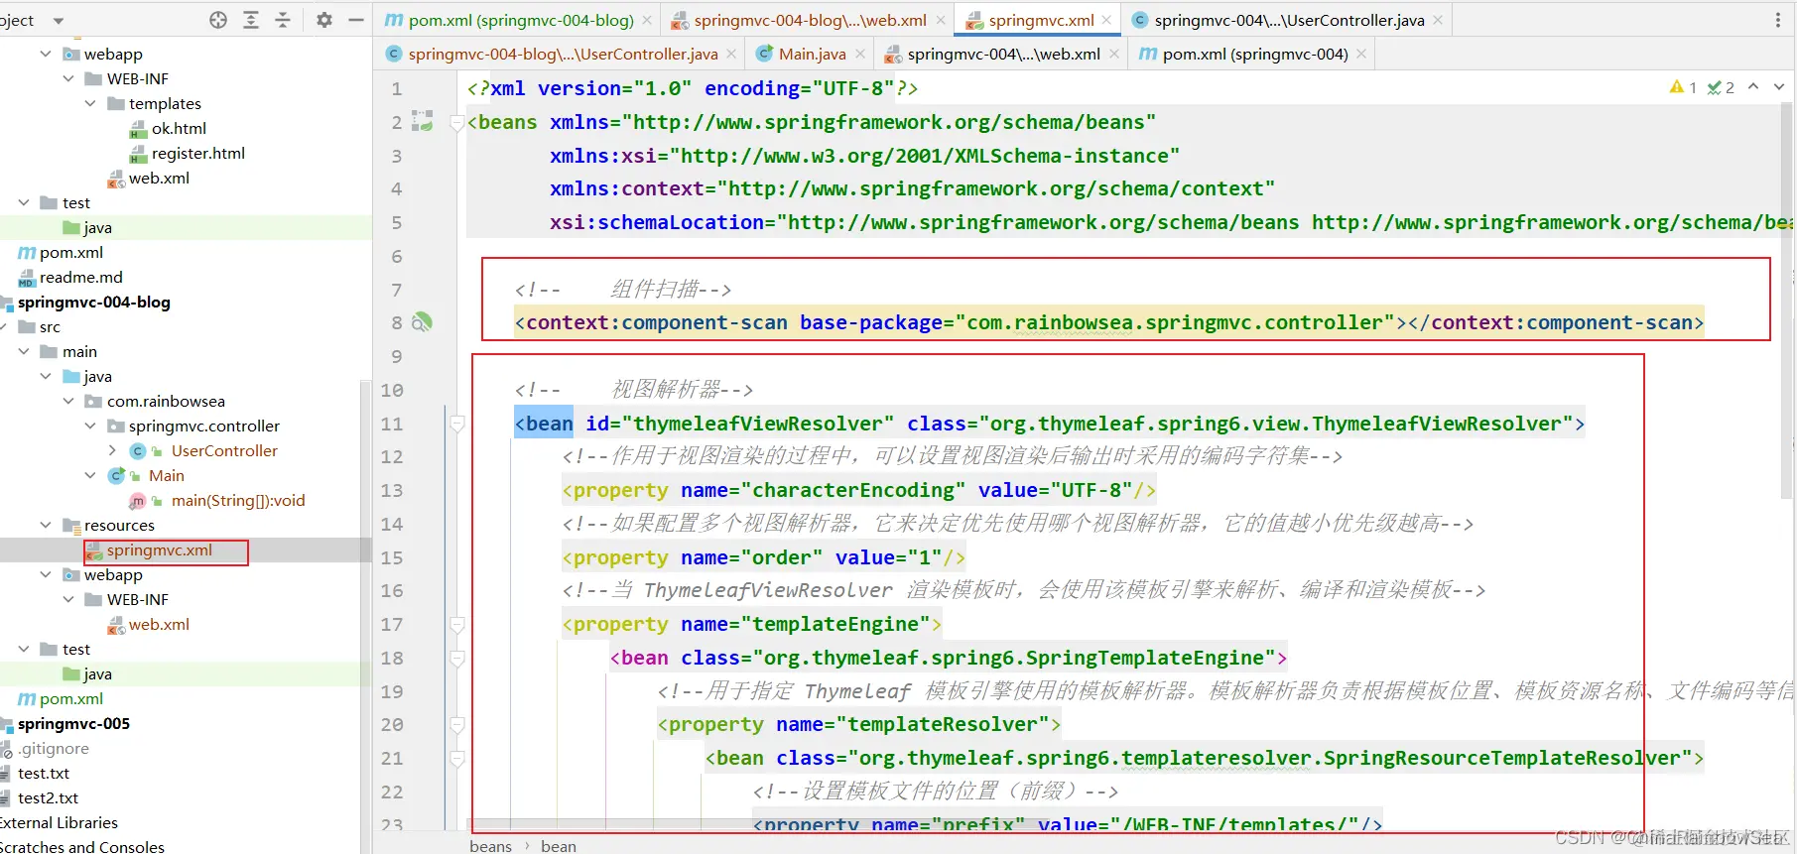Click the collapse all icon in Project panel
The width and height of the screenshot is (1797, 854).
click(x=283, y=20)
